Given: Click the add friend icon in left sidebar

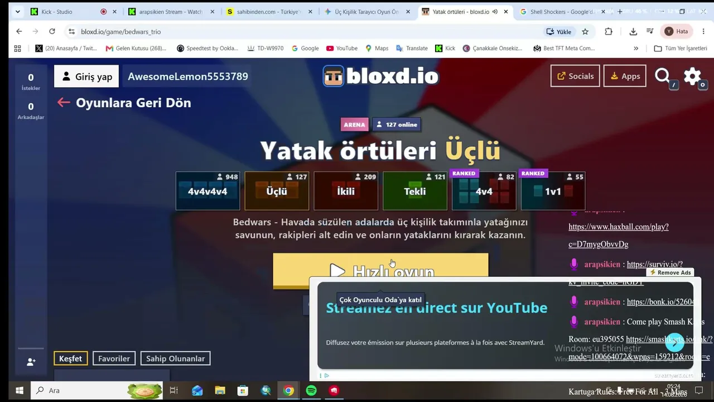Looking at the screenshot, I should click(x=31, y=362).
